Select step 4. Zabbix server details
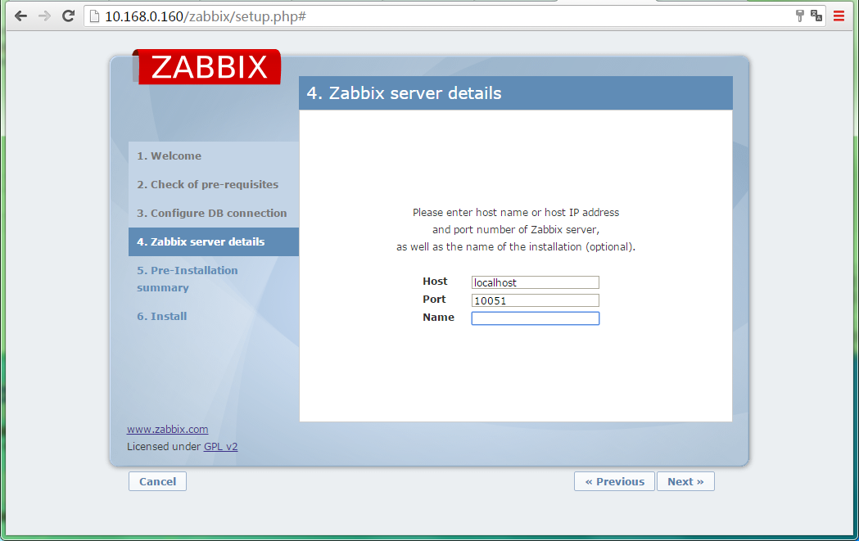This screenshot has height=541, width=859. (214, 241)
